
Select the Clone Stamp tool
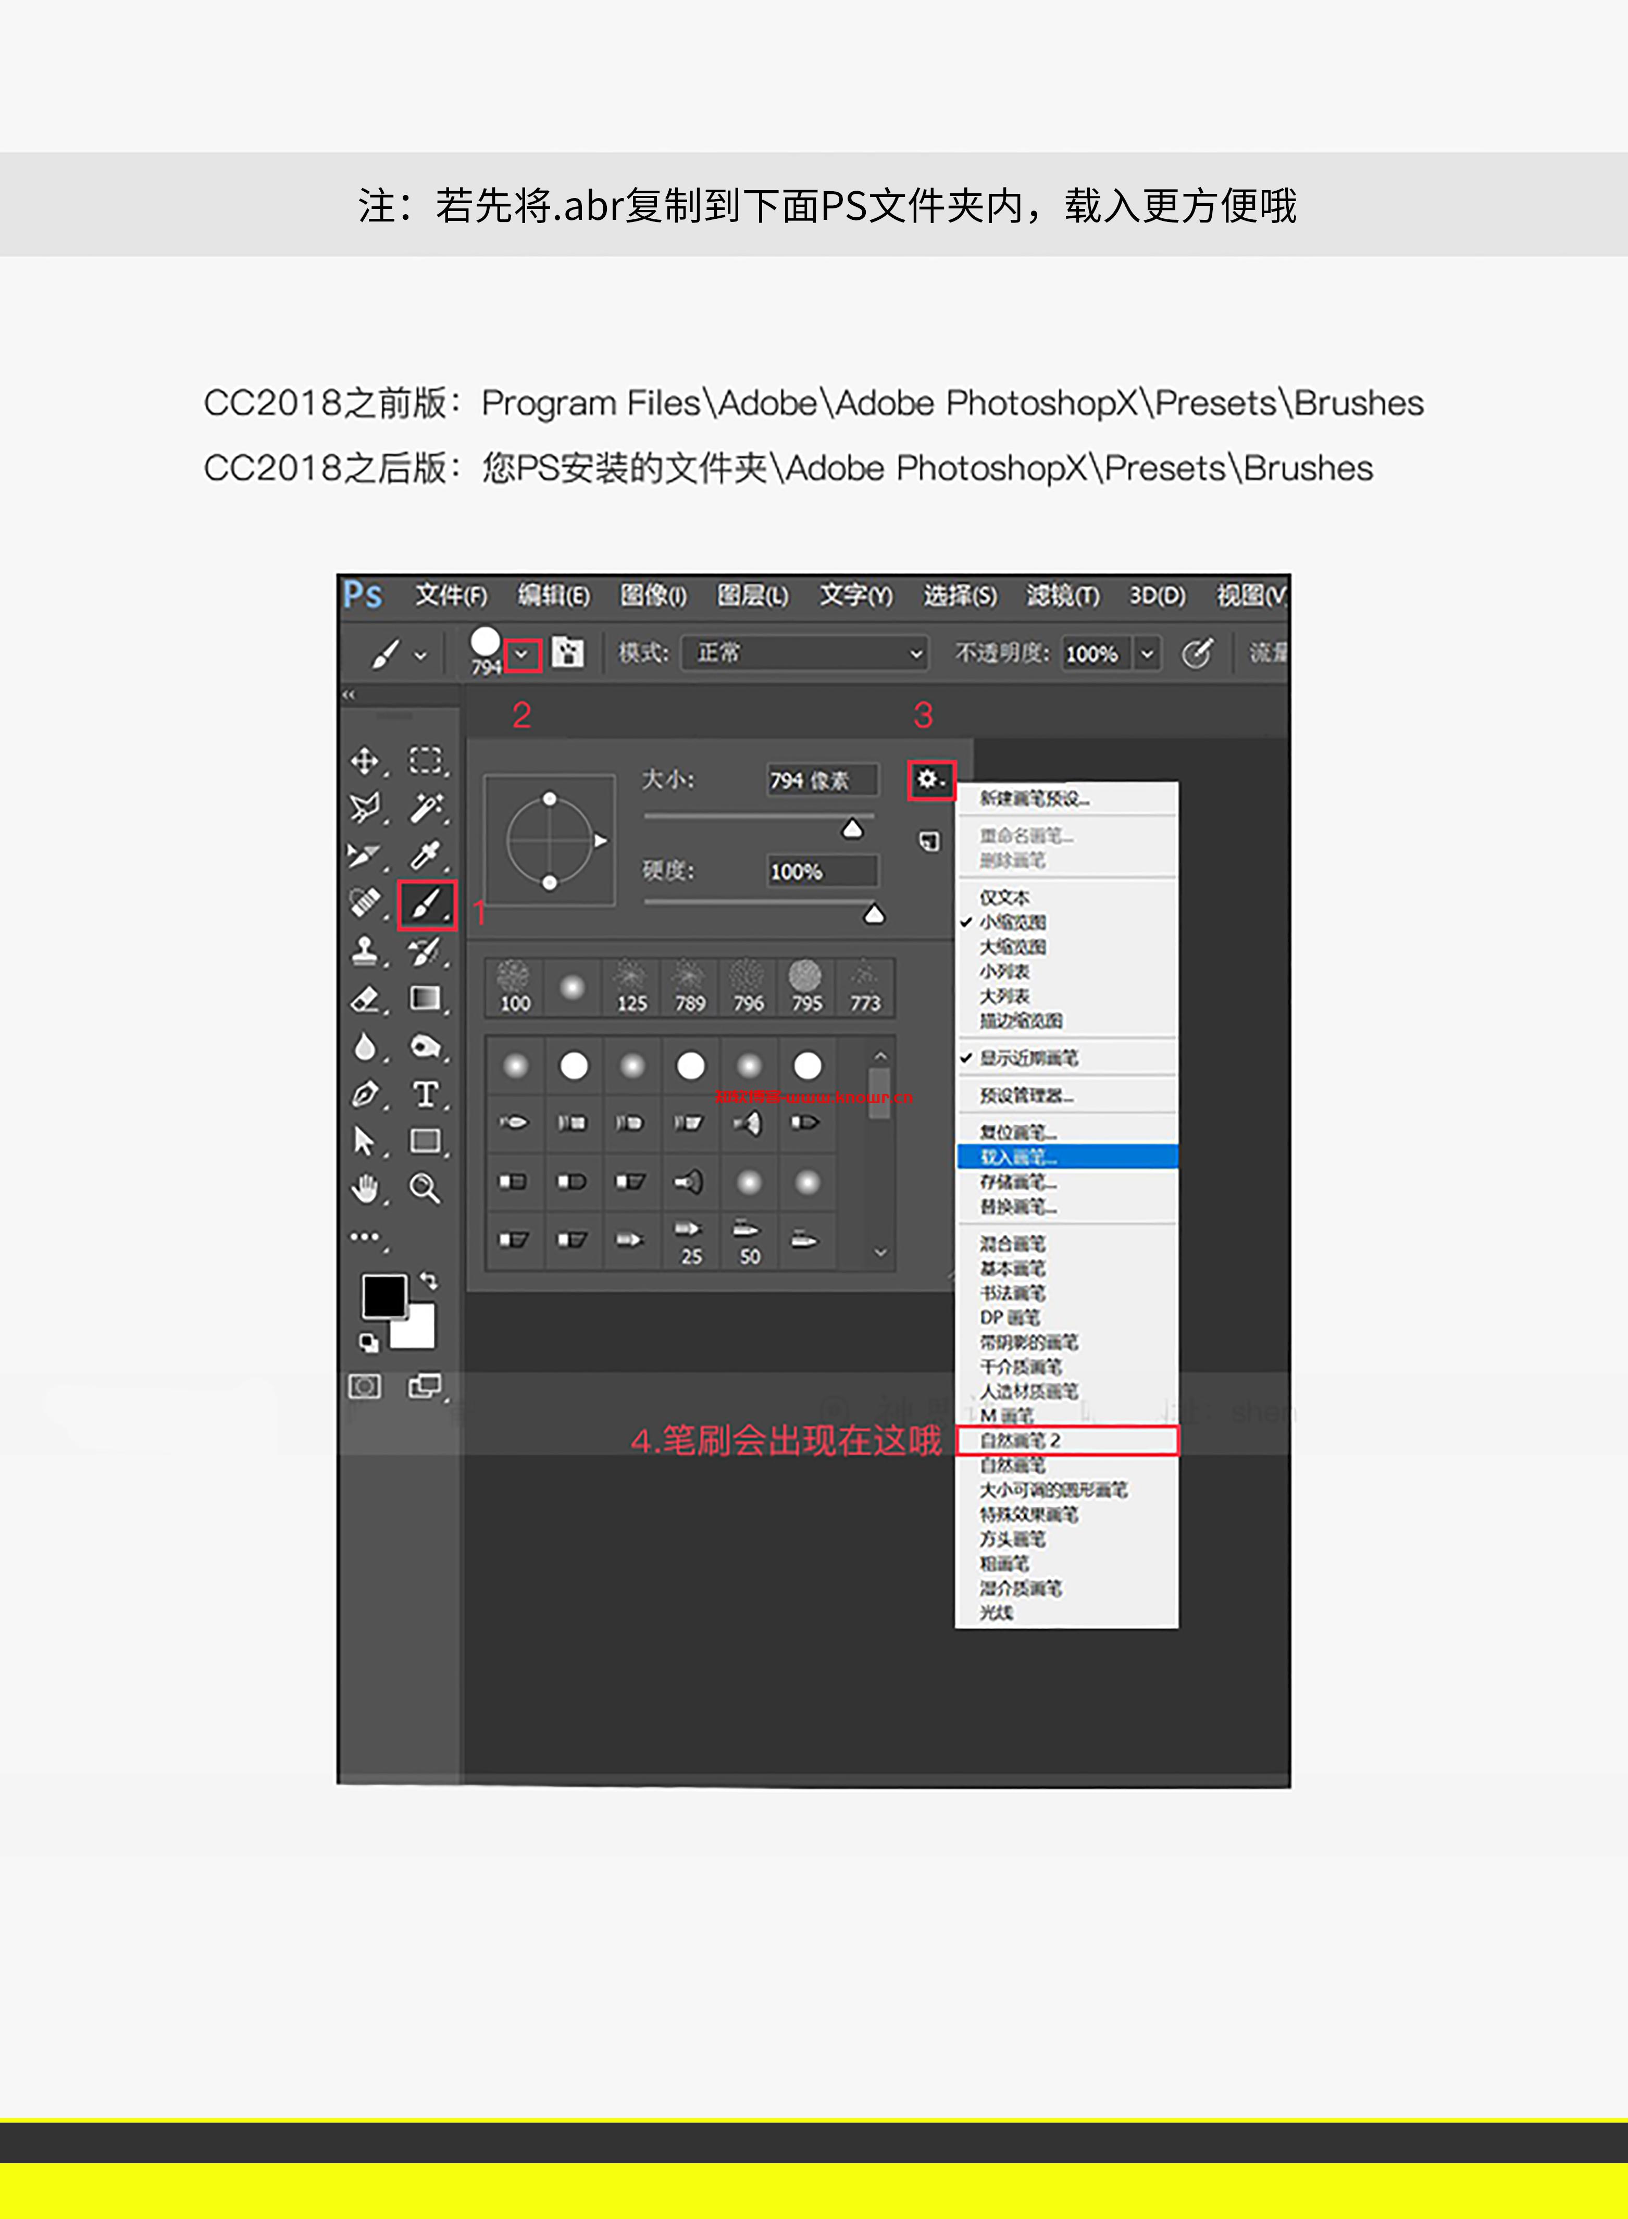tap(365, 951)
